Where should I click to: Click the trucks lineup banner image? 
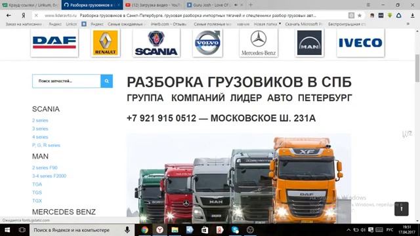(239, 178)
